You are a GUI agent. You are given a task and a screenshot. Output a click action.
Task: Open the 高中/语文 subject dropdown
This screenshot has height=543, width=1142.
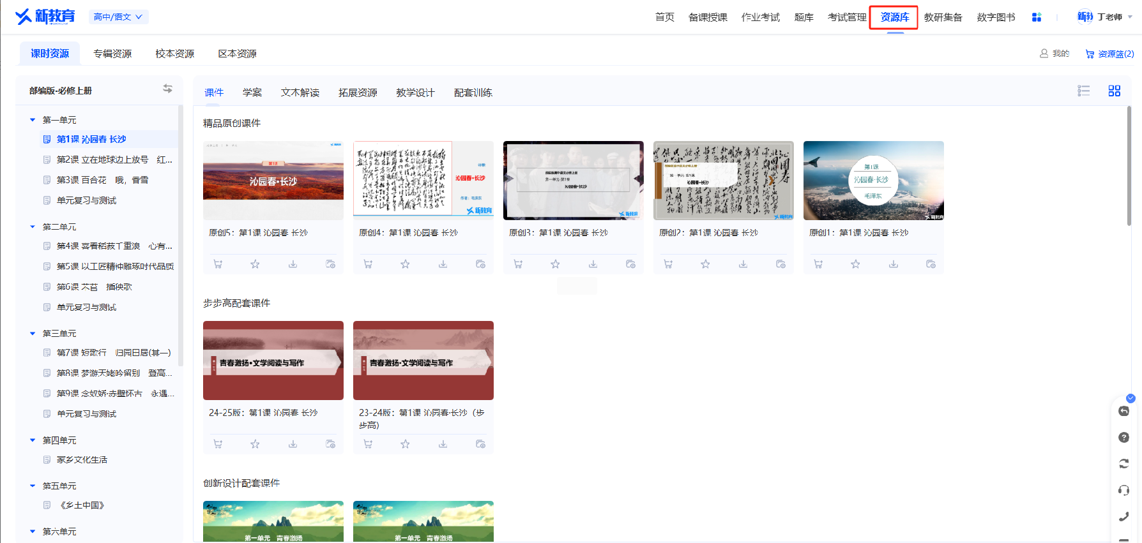pos(119,17)
